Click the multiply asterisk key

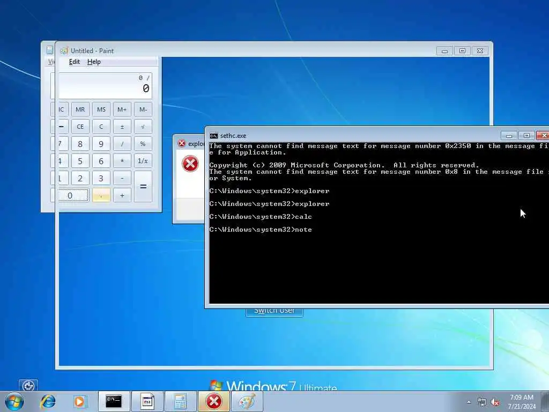122,161
